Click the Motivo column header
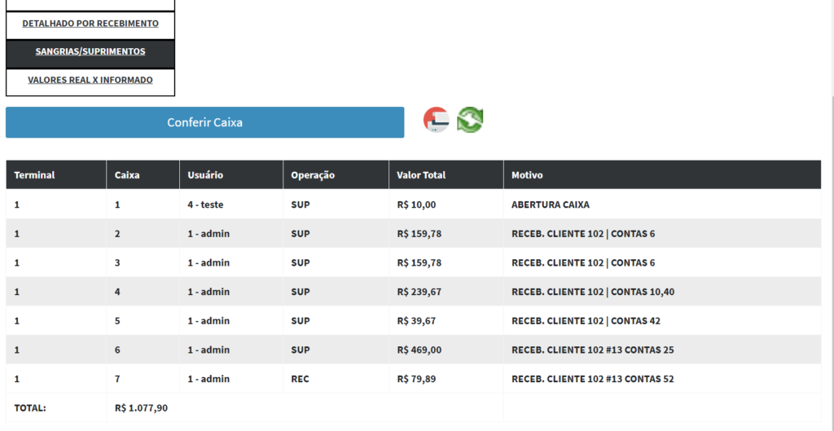The width and height of the screenshot is (834, 431). point(527,175)
